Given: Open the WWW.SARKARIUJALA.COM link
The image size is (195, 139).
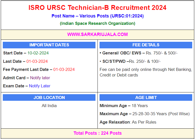Looking at the screenshot, I should point(97,34).
